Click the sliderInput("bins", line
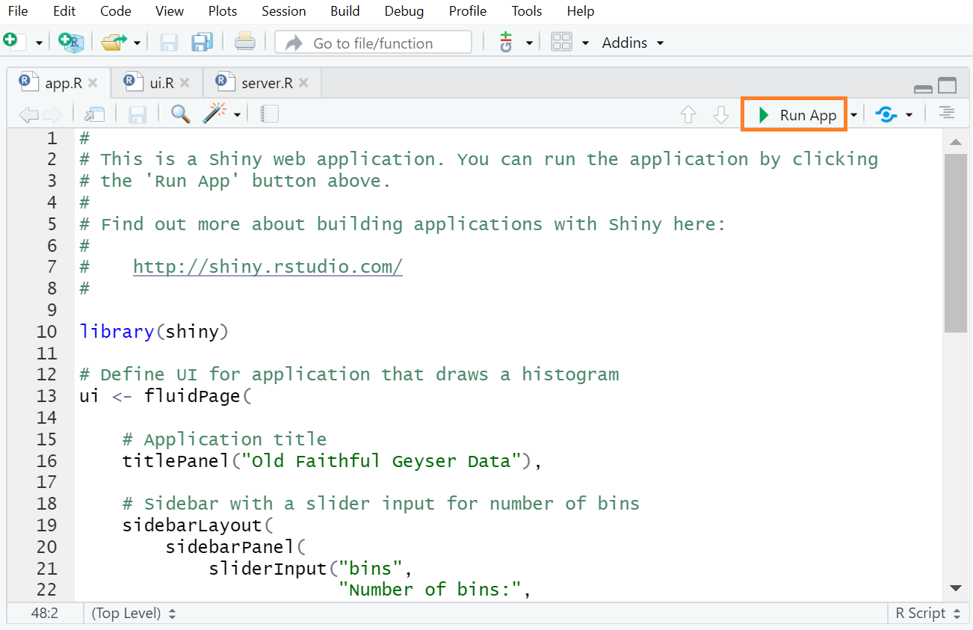This screenshot has height=630, width=973. click(x=311, y=568)
